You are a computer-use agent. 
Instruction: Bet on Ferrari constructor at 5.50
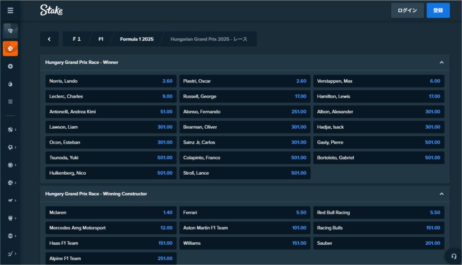pyautogui.click(x=245, y=213)
